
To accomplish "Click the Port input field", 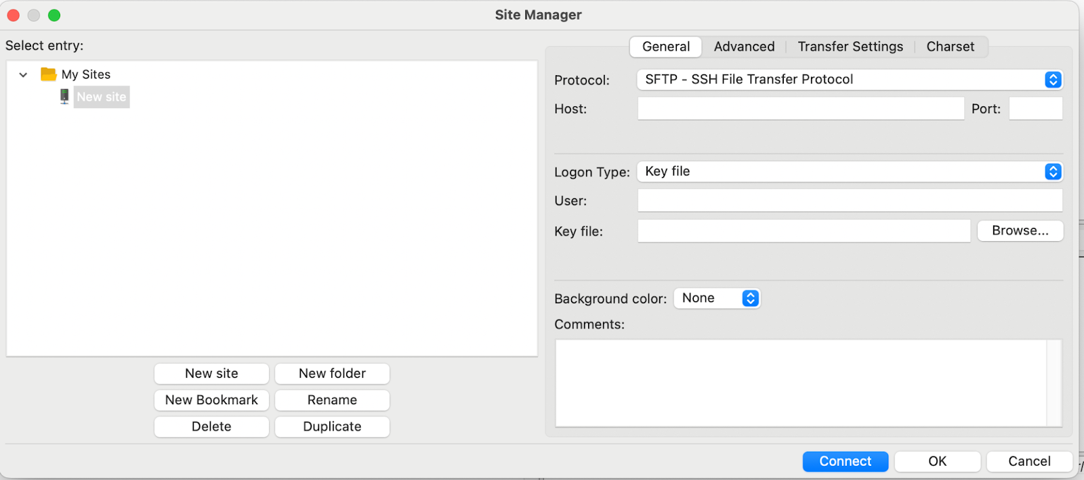I will click(x=1036, y=108).
